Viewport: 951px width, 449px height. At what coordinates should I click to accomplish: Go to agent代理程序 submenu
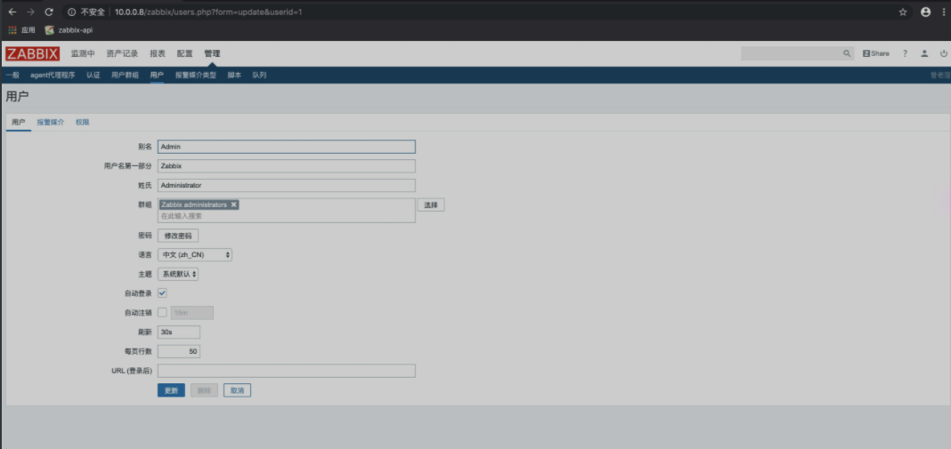point(53,76)
